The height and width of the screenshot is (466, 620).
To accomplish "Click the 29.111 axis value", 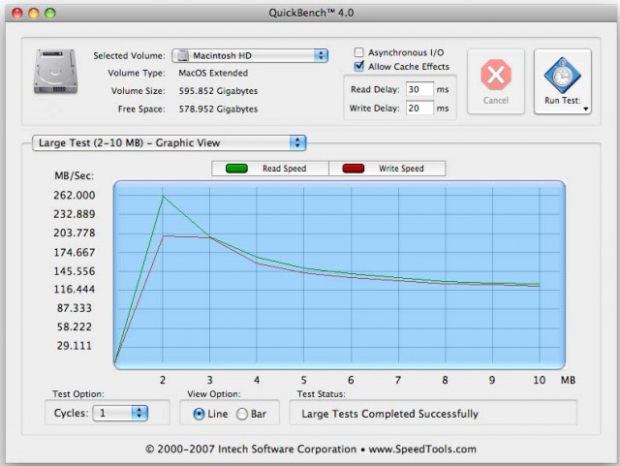I will (x=75, y=345).
